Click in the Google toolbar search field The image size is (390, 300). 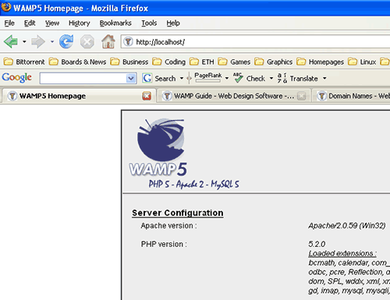coord(83,78)
